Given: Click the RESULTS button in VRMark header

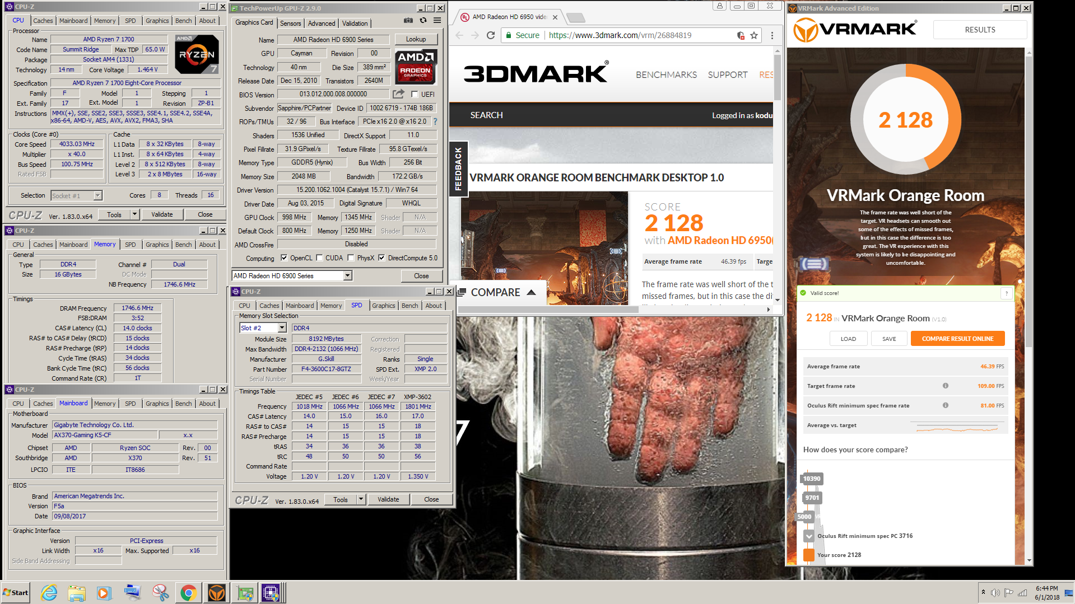Looking at the screenshot, I should (x=980, y=30).
